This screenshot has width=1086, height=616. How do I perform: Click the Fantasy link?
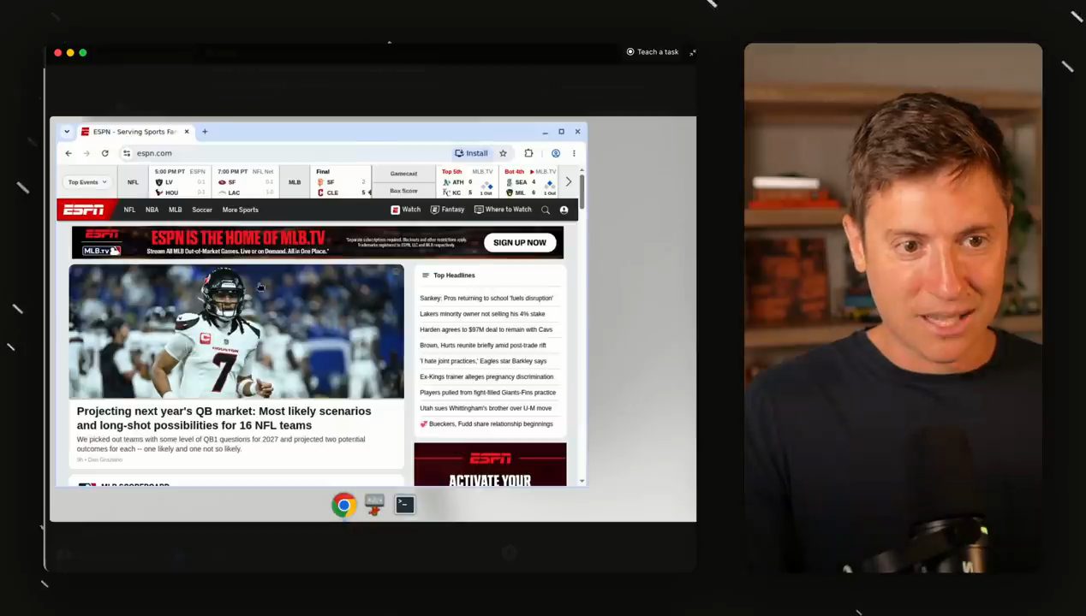447,210
